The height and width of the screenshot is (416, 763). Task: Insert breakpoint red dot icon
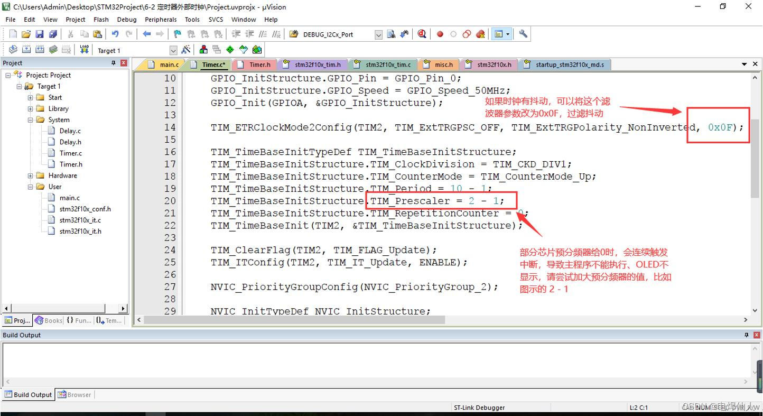[x=440, y=34]
